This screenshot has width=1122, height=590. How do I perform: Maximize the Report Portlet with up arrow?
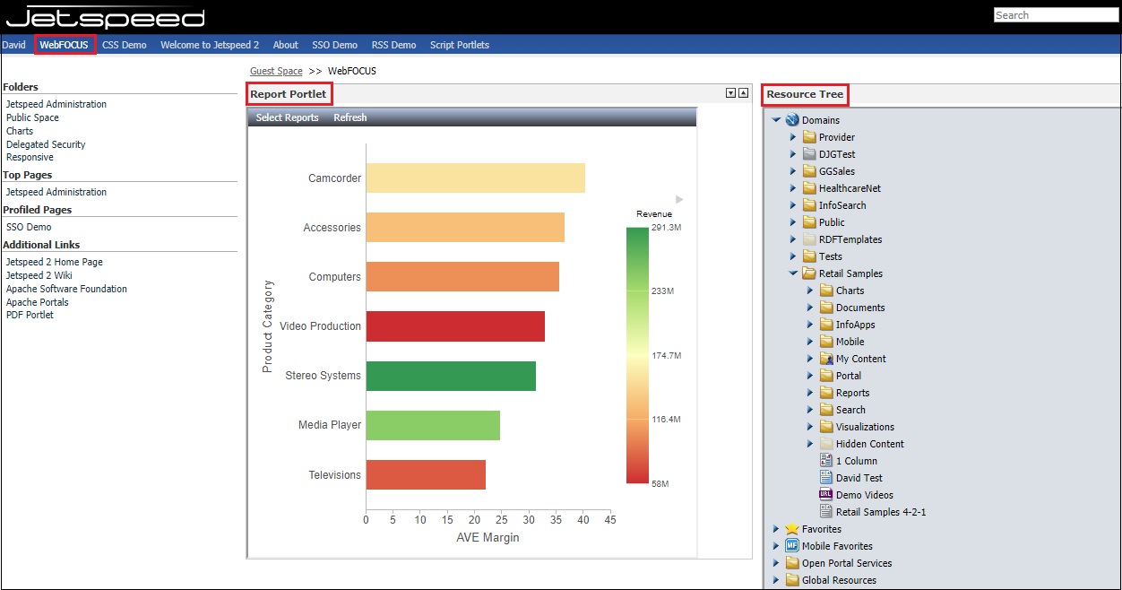pos(743,93)
